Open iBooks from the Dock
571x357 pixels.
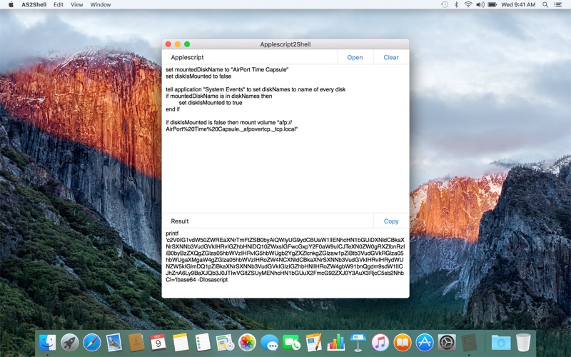(x=403, y=343)
